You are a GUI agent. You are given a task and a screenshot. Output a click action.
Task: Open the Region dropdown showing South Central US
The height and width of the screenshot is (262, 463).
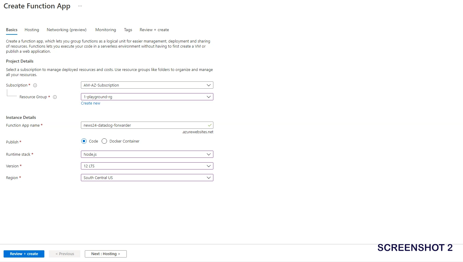pyautogui.click(x=147, y=178)
